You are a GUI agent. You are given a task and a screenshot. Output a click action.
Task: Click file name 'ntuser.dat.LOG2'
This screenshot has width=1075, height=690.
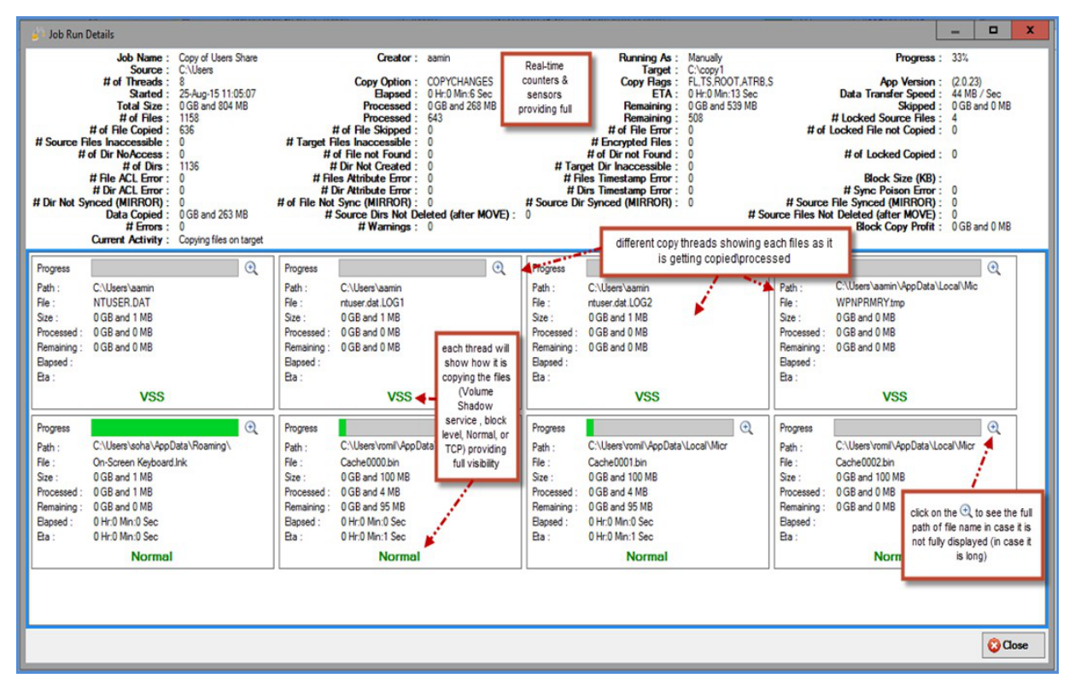(621, 303)
